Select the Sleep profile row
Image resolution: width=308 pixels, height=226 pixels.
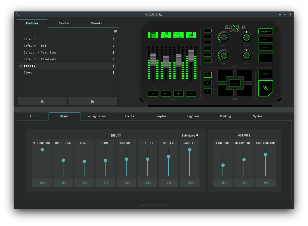(67, 73)
